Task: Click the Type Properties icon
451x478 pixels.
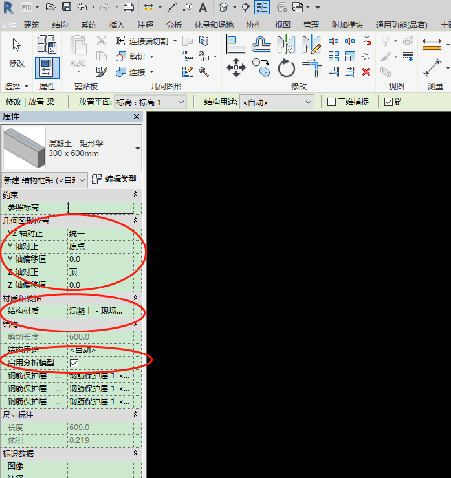Action: [x=47, y=43]
